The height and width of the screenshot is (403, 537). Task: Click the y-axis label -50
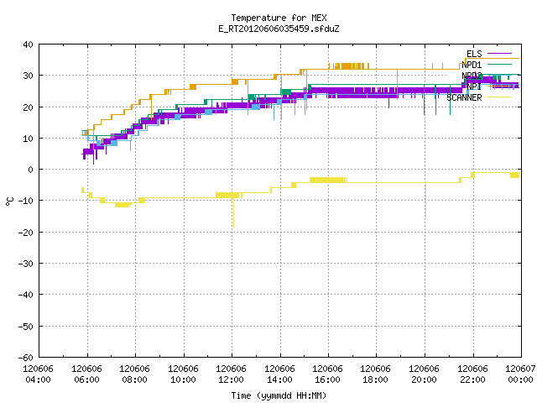pos(26,327)
